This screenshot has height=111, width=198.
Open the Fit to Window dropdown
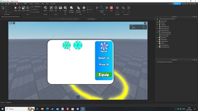pos(92,19)
